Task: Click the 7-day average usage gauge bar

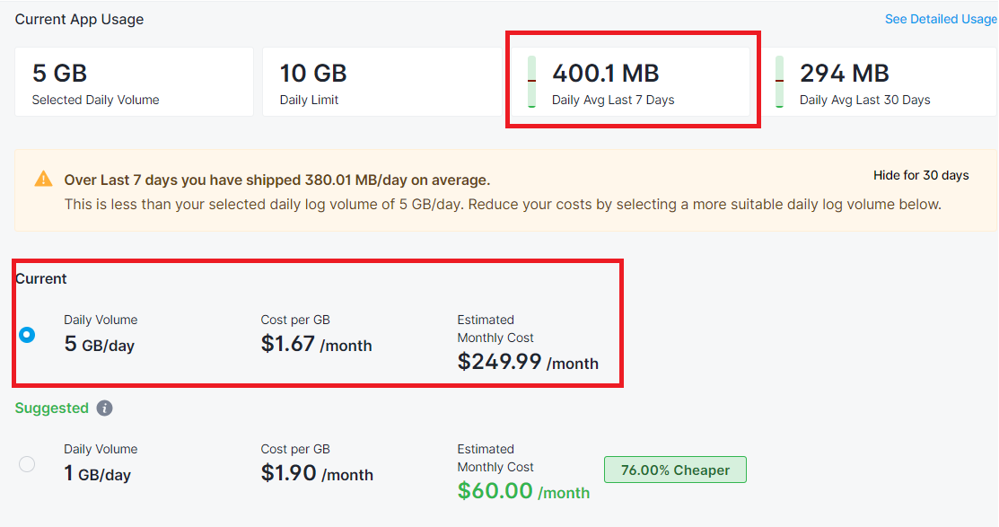Action: pyautogui.click(x=532, y=82)
